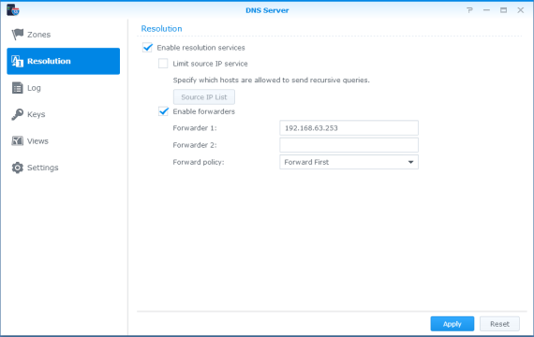Apply the resolution settings

pos(452,324)
